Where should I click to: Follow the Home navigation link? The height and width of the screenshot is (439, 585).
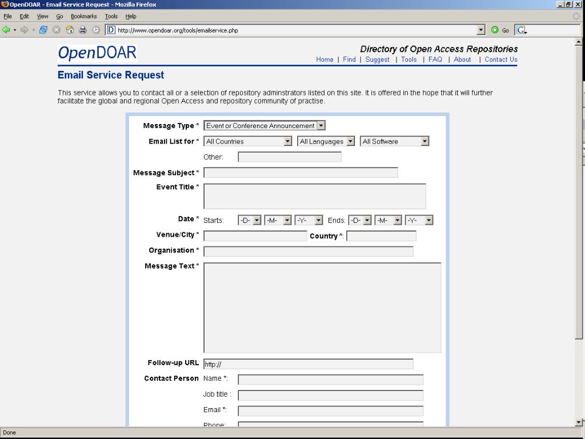[x=324, y=59]
